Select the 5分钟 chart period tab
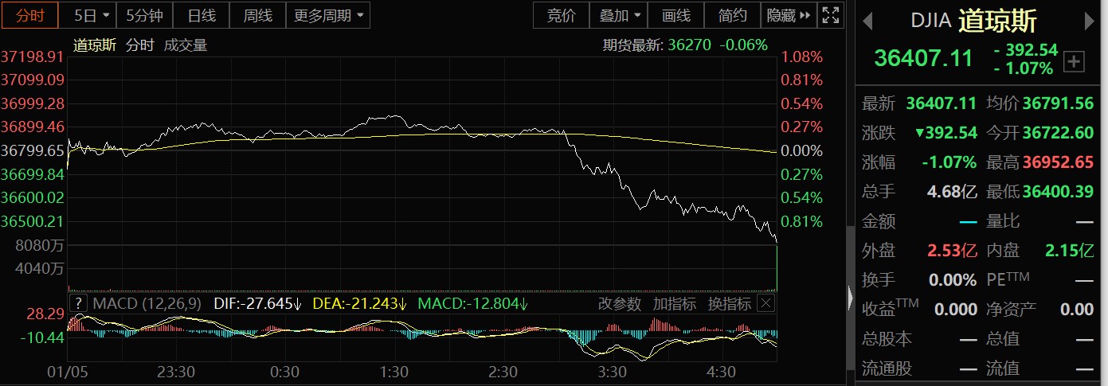The width and height of the screenshot is (1108, 386). [144, 15]
